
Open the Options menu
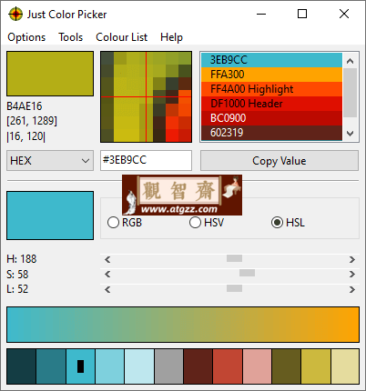(26, 37)
